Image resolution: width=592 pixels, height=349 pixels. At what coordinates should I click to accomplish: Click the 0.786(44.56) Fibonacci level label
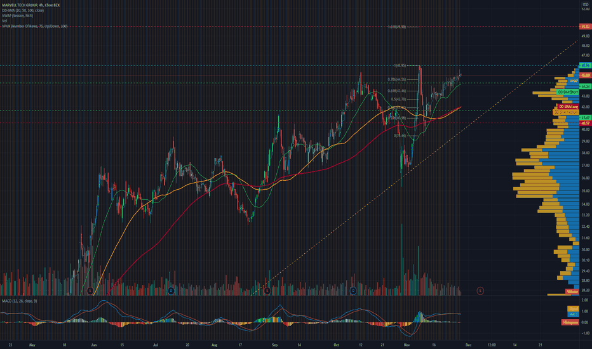(397, 79)
